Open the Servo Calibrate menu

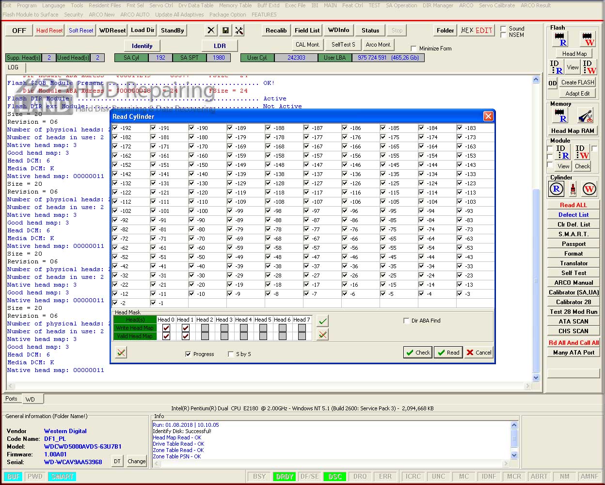497,5
